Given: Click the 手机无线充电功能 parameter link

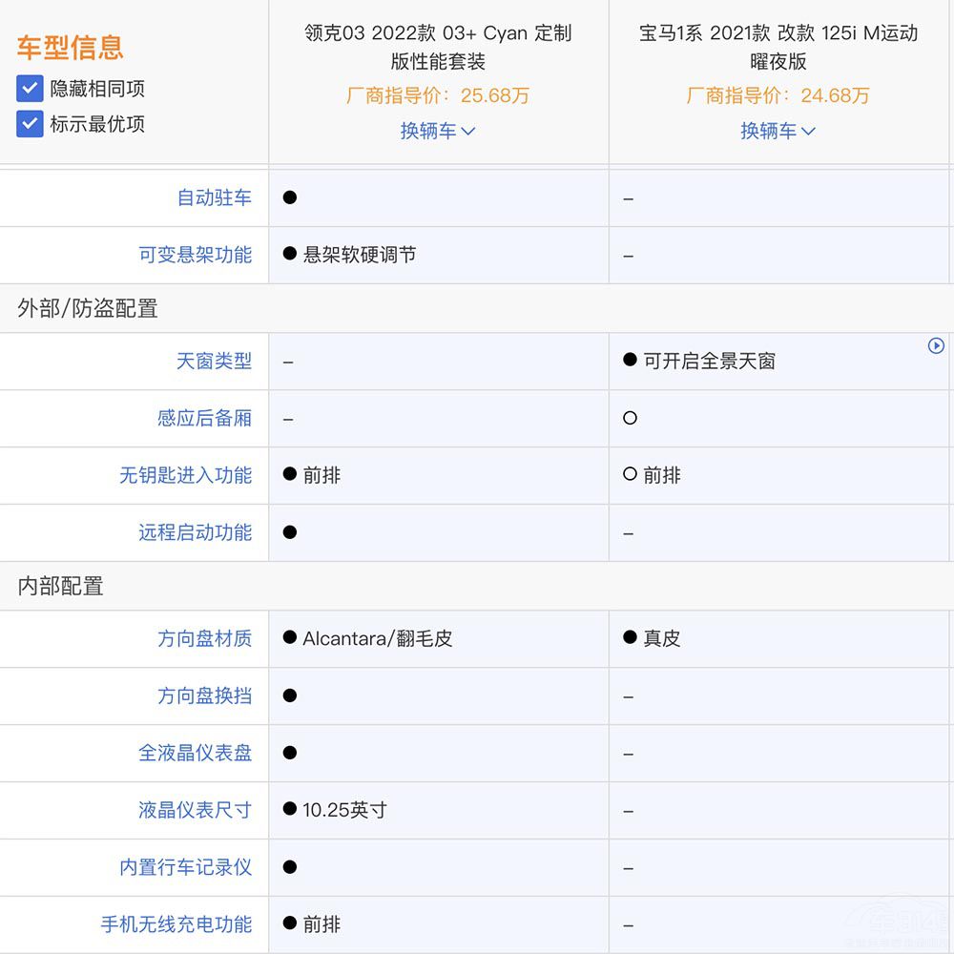Looking at the screenshot, I should [x=176, y=924].
